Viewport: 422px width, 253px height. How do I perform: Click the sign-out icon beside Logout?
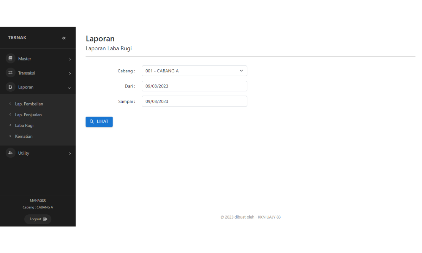45,219
